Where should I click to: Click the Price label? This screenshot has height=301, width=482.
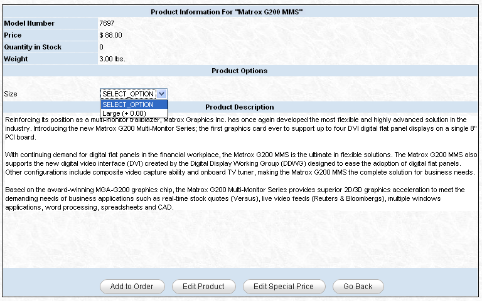[x=13, y=35]
